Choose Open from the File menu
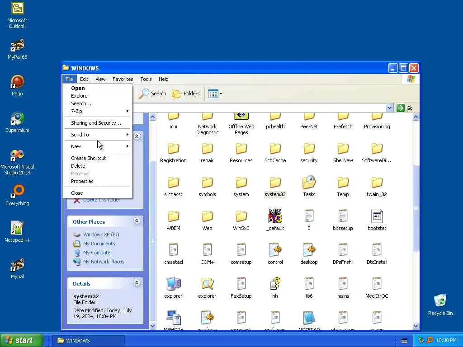This screenshot has height=347, width=463. click(x=98, y=88)
